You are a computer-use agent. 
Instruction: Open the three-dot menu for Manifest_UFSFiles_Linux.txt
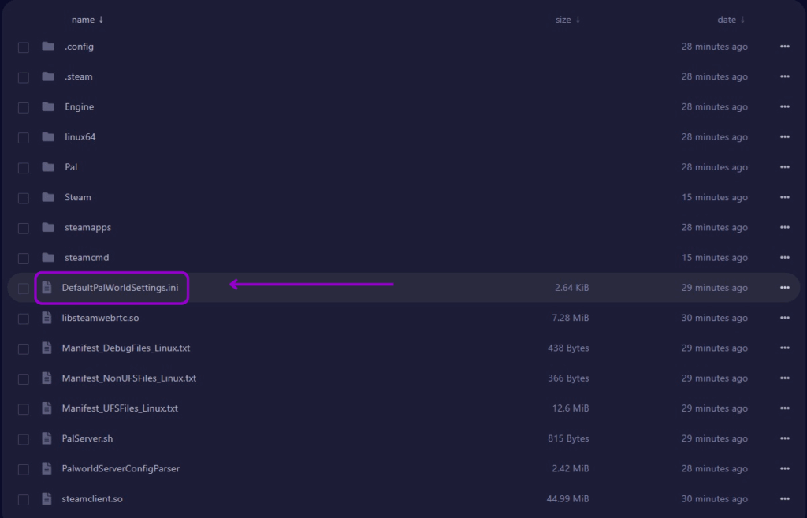(785, 408)
